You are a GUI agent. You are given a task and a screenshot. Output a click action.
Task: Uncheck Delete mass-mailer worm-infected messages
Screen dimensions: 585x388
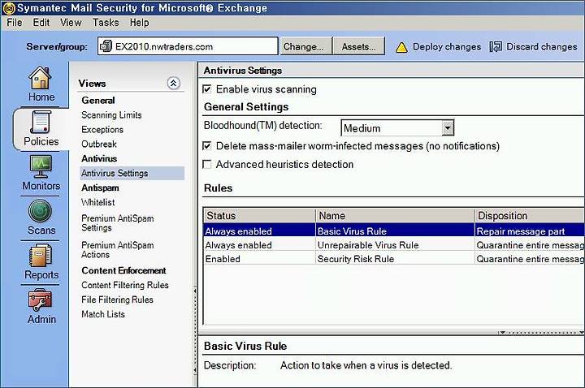click(x=206, y=146)
